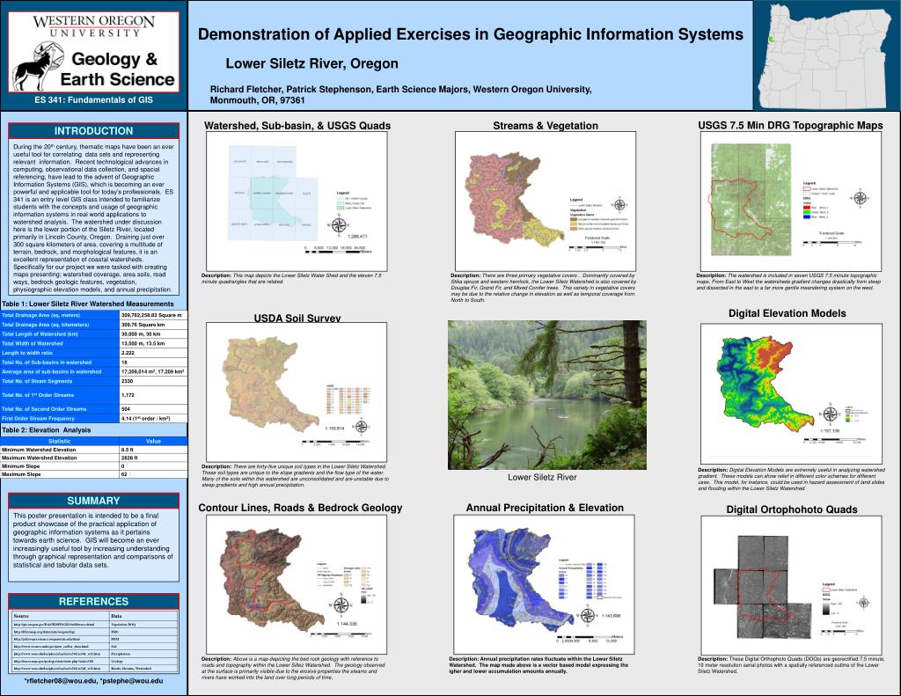The image size is (901, 696).
Task: Click the compass icon on the Annual Precipitation map
Action: 587,615
